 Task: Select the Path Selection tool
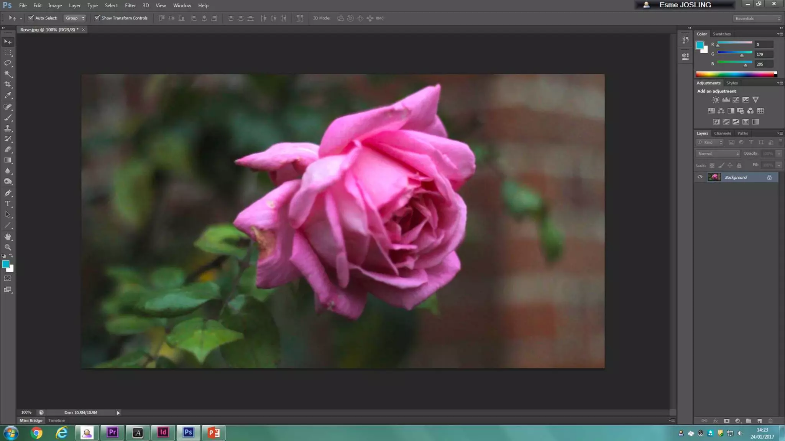click(8, 214)
